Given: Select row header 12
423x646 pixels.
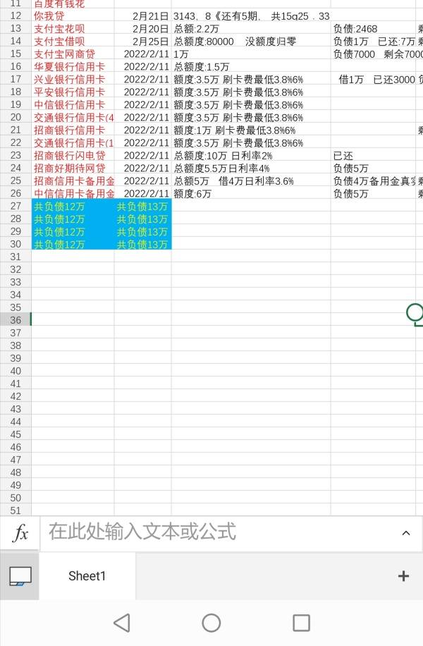Looking at the screenshot, I should click(x=16, y=16).
